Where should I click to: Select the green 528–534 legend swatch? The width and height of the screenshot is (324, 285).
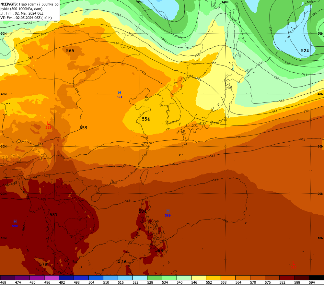[x=155, y=278]
